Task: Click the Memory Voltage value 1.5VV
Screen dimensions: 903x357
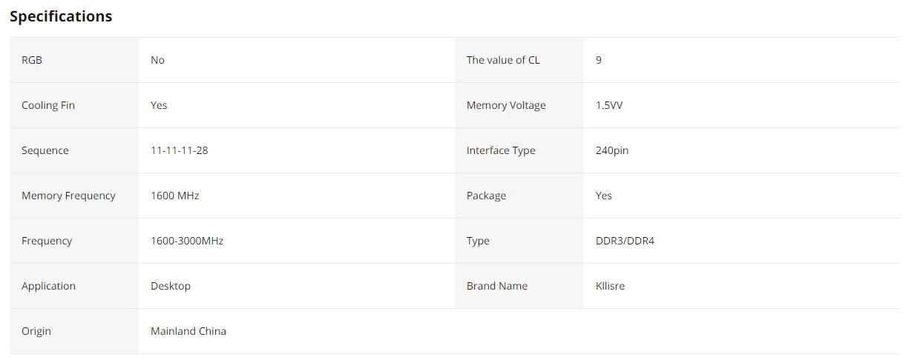Action: 609,105
